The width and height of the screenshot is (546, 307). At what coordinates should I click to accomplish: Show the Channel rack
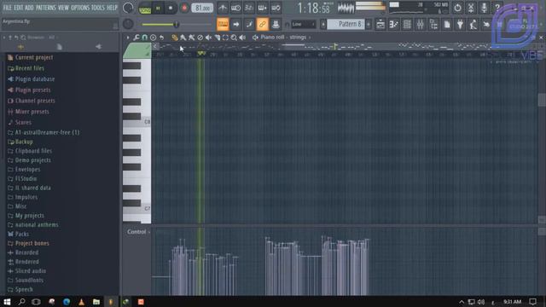(x=407, y=25)
